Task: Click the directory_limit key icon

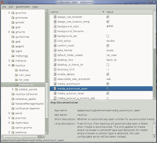Action: 55,70
